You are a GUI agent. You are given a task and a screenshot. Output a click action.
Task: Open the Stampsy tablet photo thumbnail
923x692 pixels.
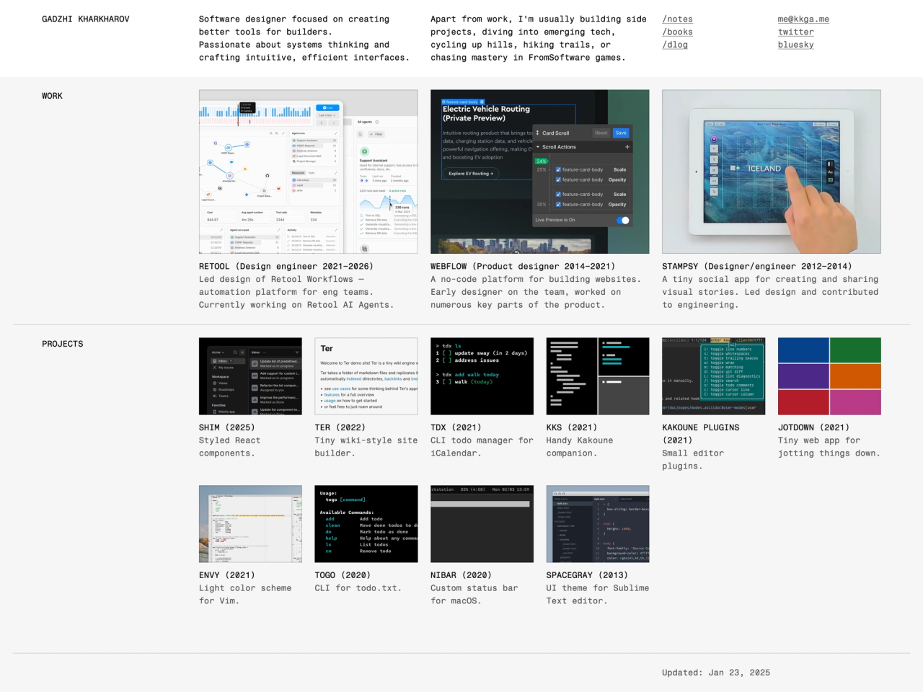pos(772,172)
